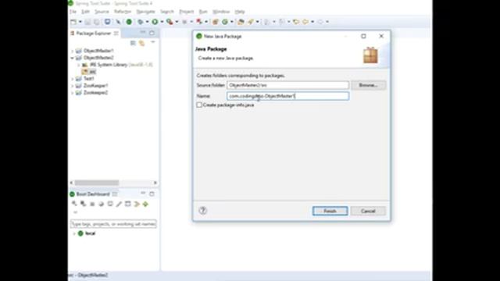Click the help question mark icon in dialog

coord(203,210)
